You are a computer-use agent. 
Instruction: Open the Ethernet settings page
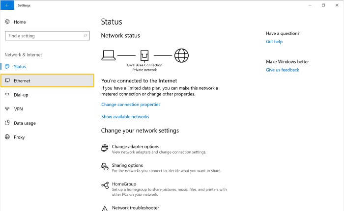click(x=47, y=80)
